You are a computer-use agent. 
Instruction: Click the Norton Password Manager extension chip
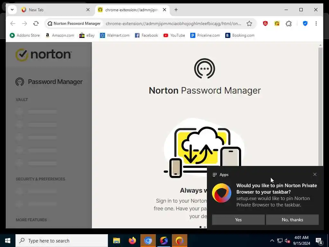(74, 23)
